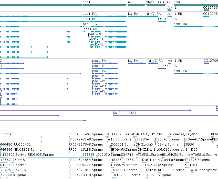
Task: Click transcript nonC-RA
Action: [180, 24]
